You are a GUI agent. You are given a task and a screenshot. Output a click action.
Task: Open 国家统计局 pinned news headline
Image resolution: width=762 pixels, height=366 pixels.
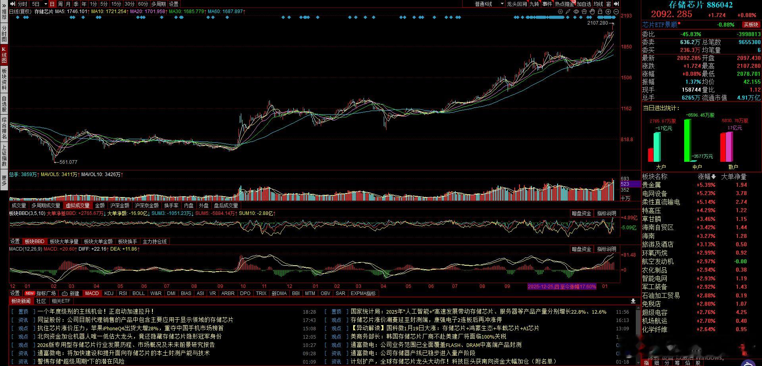478,312
